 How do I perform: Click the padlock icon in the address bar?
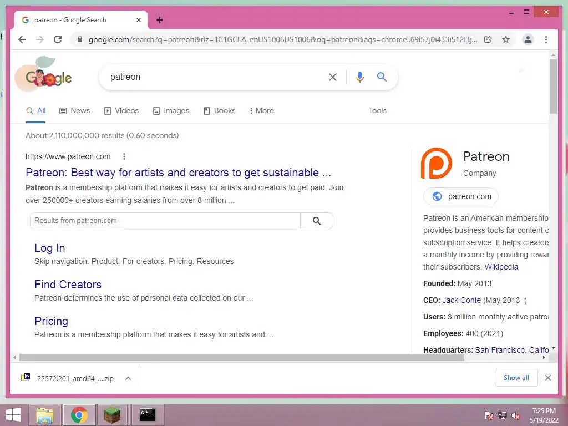[x=80, y=39]
